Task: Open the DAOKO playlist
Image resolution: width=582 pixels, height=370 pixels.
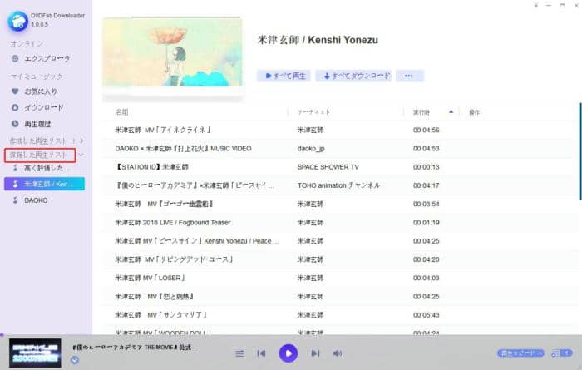Action: (36, 200)
